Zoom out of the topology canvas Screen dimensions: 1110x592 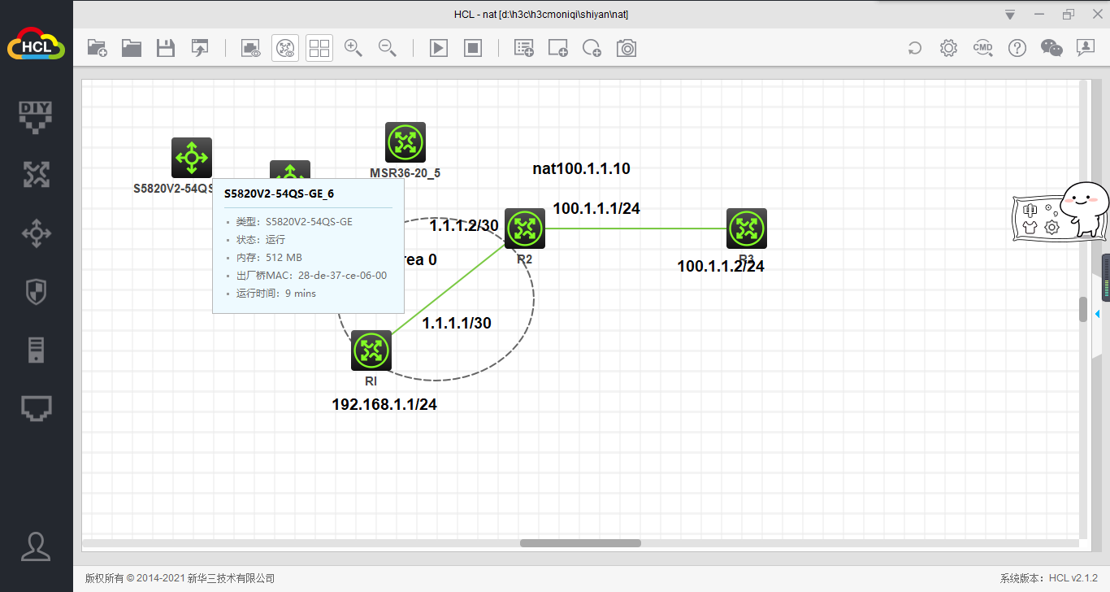click(388, 48)
